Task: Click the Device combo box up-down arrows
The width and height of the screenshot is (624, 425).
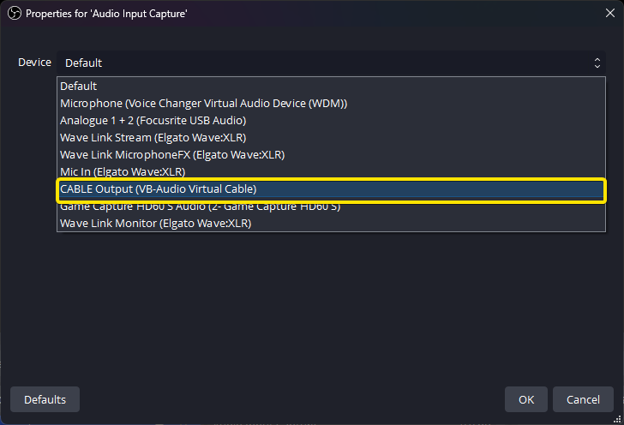Action: click(x=597, y=63)
